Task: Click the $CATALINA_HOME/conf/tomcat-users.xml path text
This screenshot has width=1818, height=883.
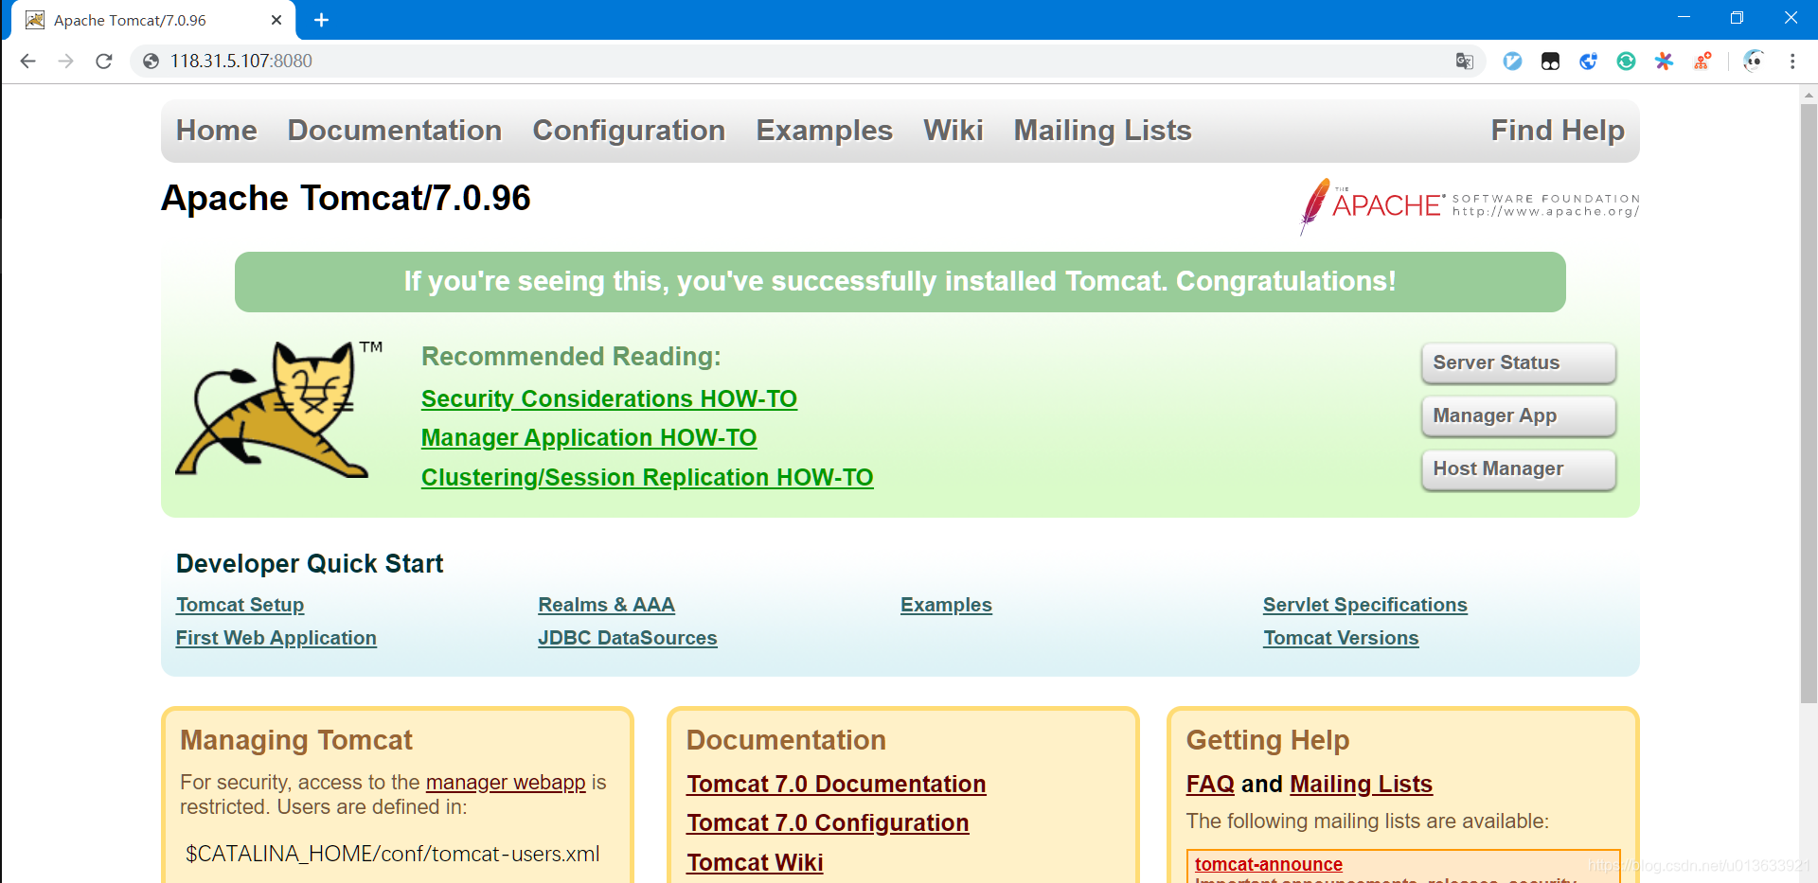Action: [392, 855]
